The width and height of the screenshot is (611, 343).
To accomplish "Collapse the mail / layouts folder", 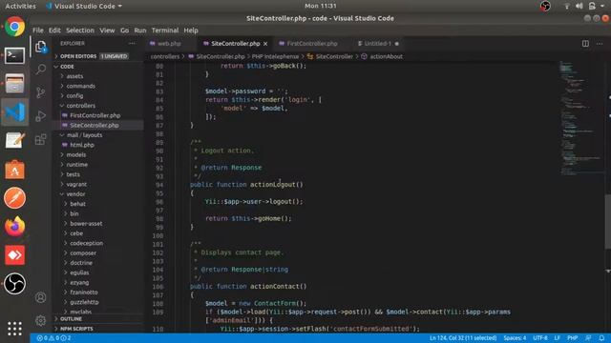I will (98, 135).
